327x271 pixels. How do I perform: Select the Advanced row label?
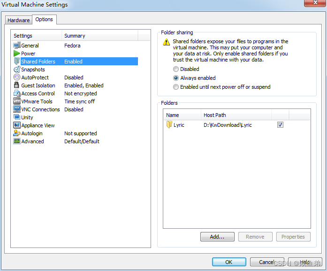[32, 141]
